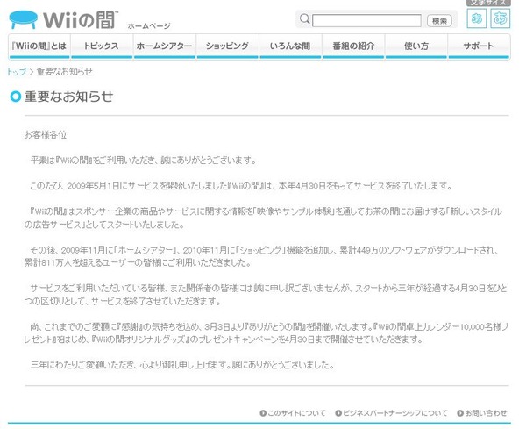The image size is (526, 429).
Task: Focus the search text input field
Action: point(366,20)
